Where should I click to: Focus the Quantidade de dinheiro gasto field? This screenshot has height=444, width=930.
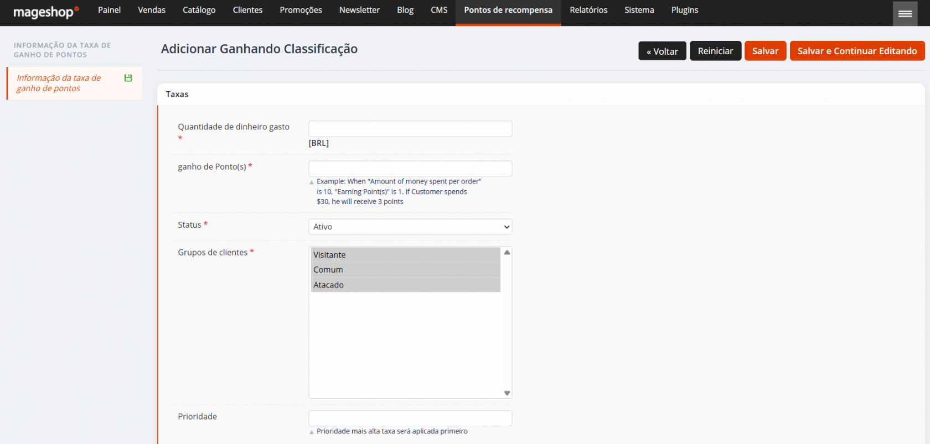click(x=410, y=129)
